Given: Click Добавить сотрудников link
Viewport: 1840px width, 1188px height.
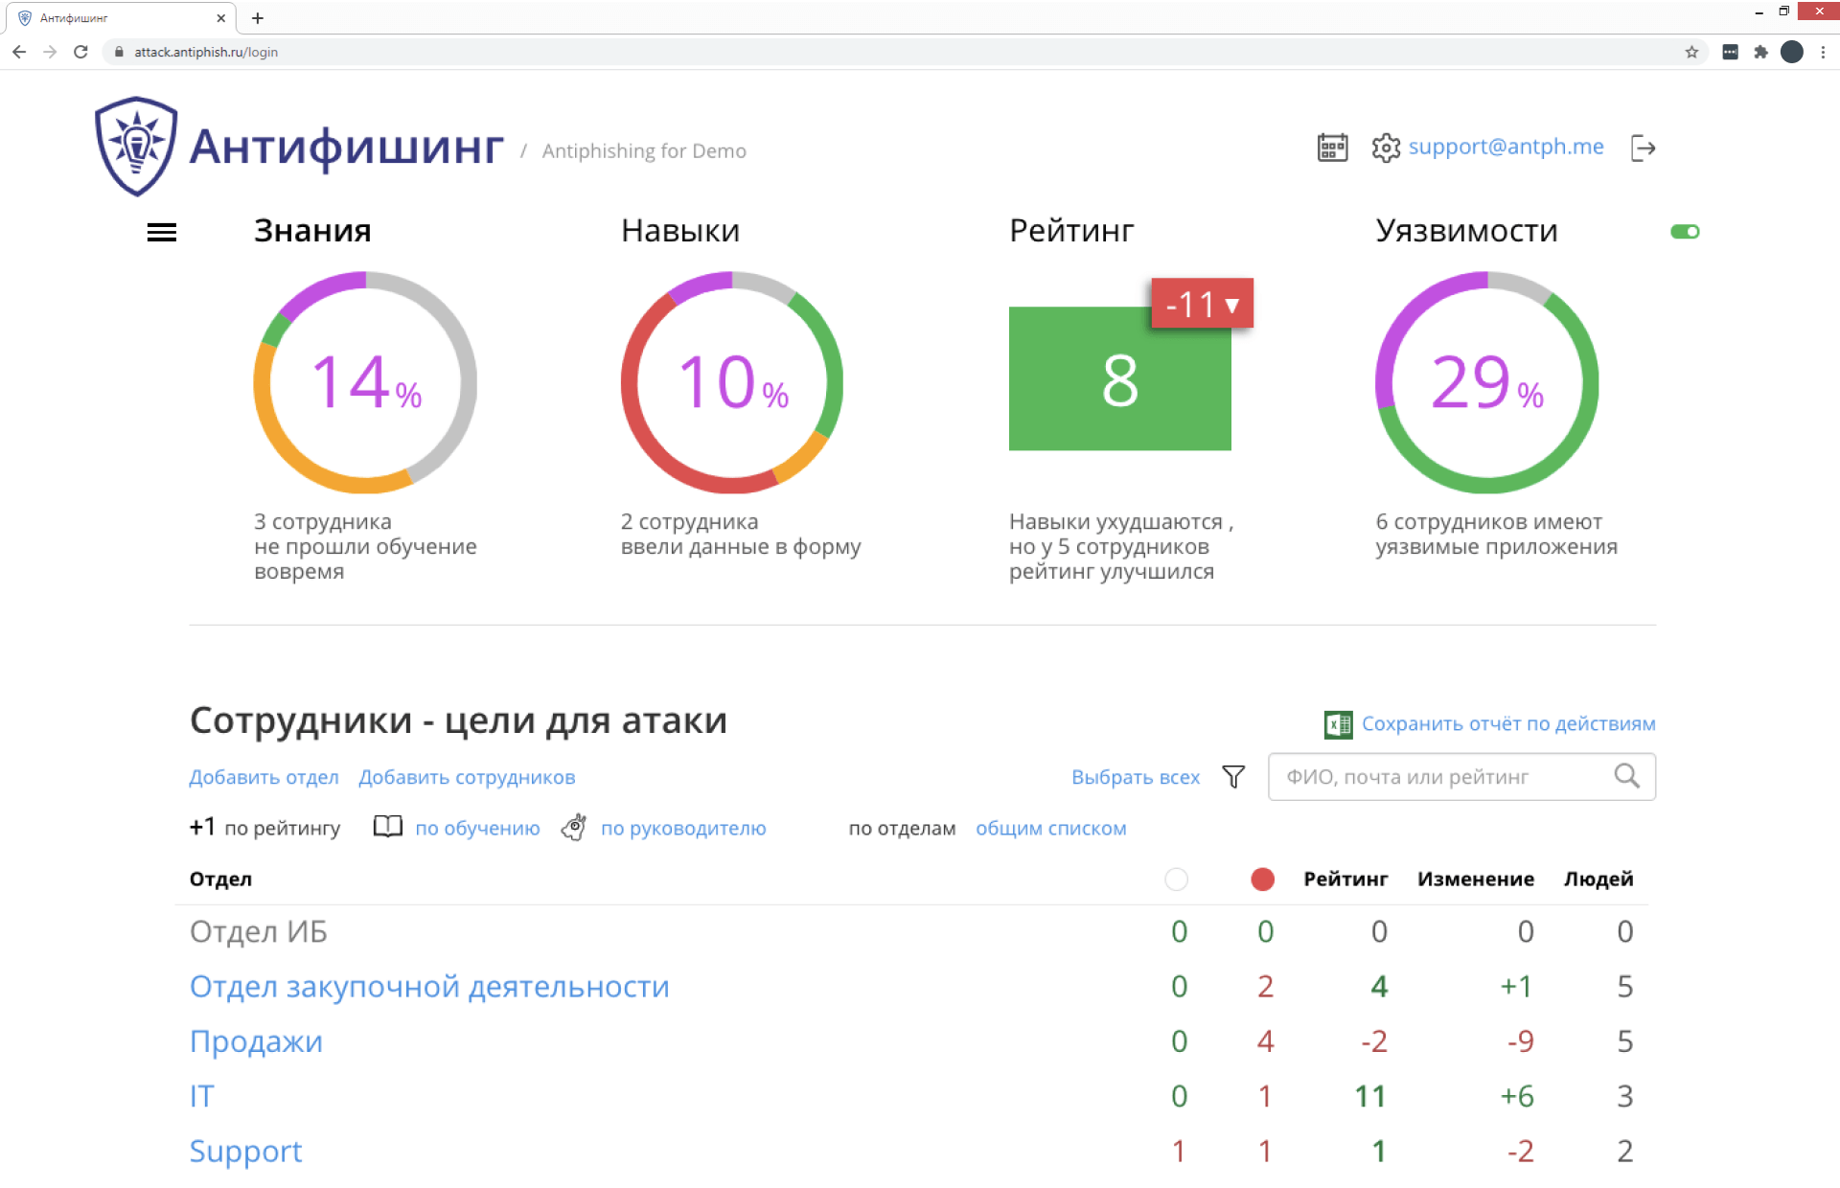Looking at the screenshot, I should (x=467, y=778).
